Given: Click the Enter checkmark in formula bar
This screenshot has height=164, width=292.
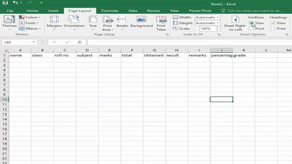Looking at the screenshot, I should pos(67,42).
